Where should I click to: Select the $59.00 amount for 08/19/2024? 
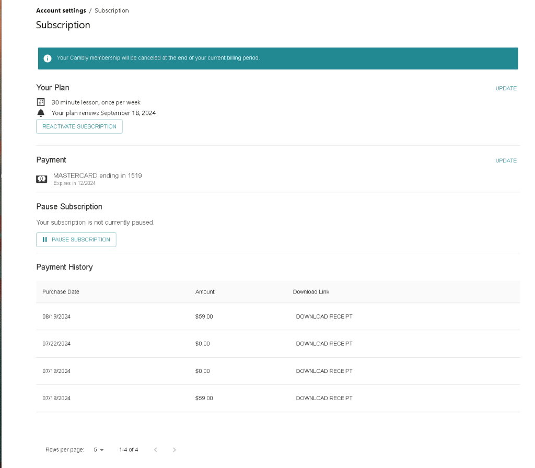(x=204, y=317)
